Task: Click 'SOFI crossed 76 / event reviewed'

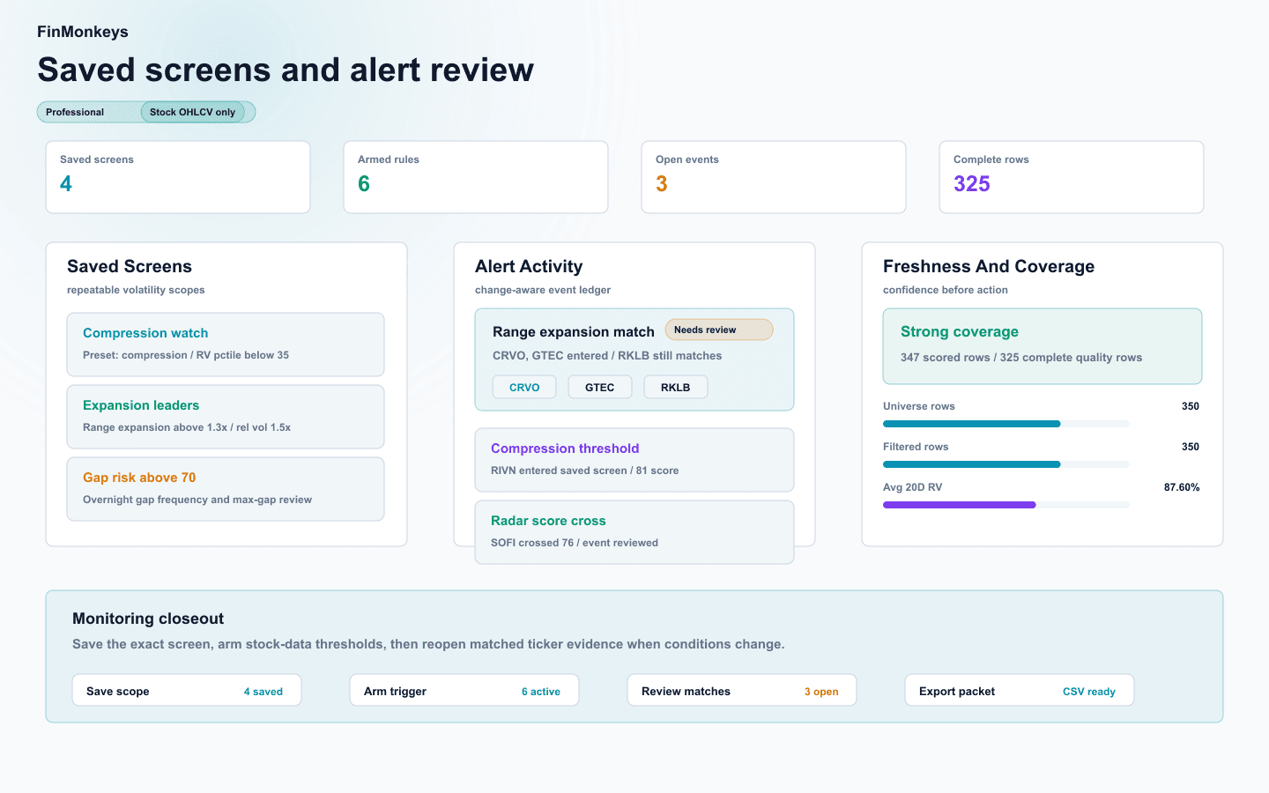Action: point(575,543)
